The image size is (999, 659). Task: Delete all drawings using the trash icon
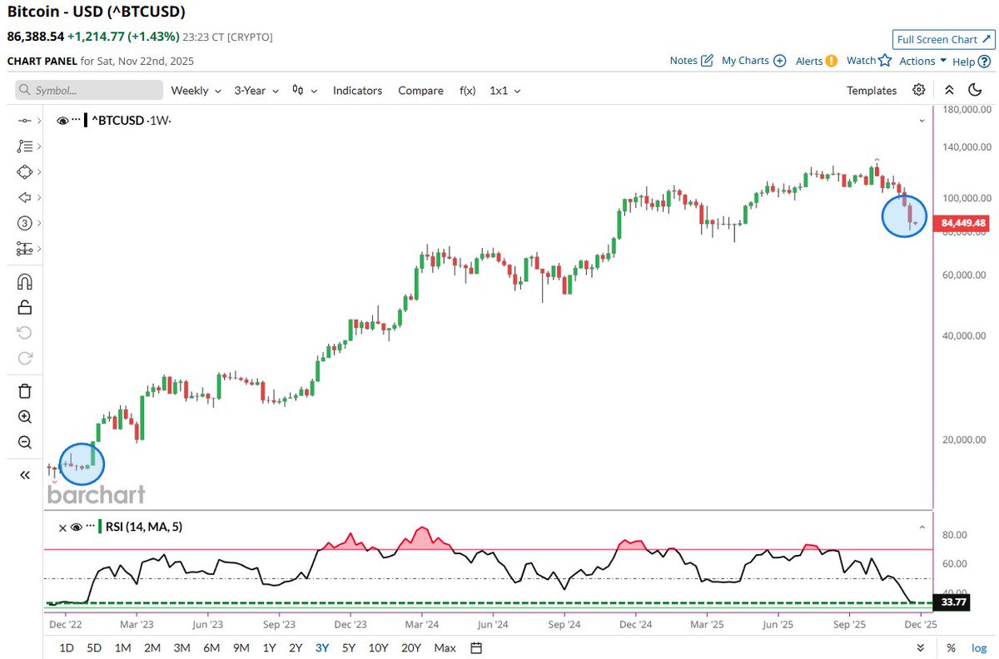pos(24,390)
